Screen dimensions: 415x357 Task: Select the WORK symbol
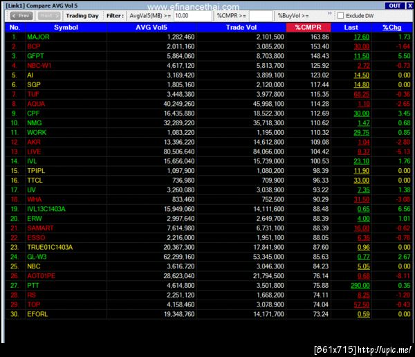pyautogui.click(x=37, y=132)
